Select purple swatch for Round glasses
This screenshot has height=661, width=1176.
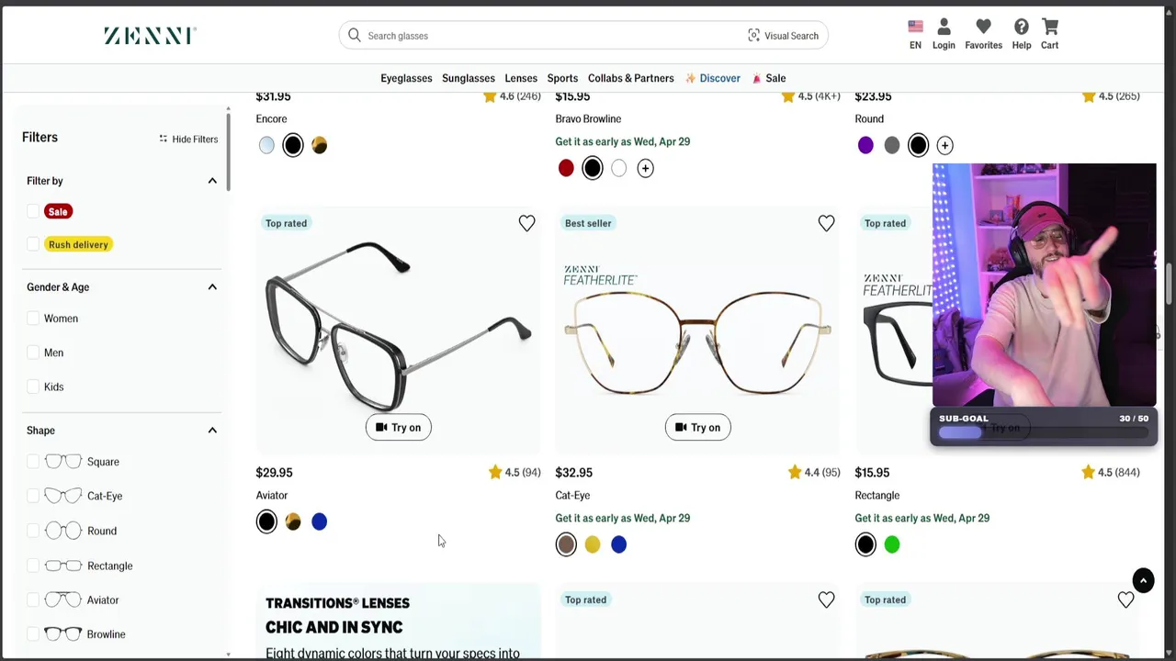[x=865, y=145]
